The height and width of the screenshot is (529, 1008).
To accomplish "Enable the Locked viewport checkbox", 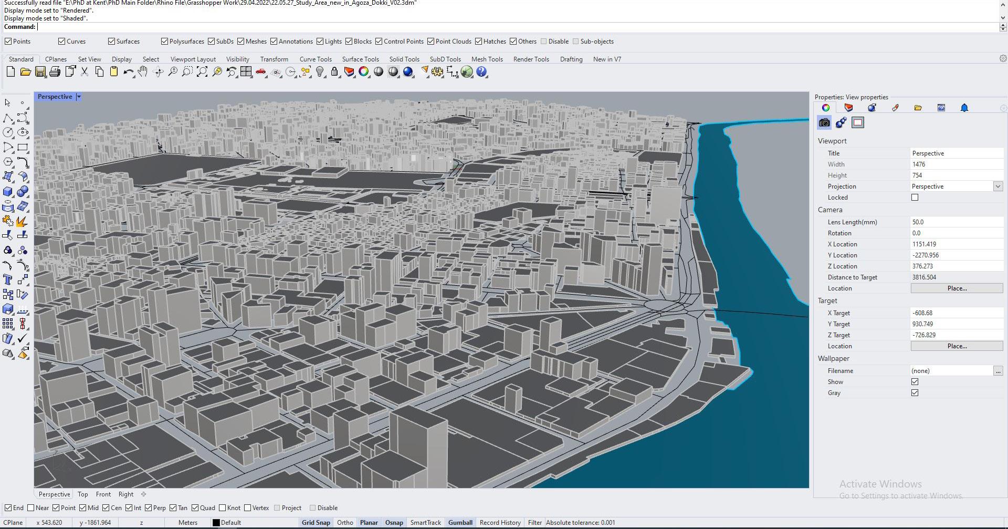I will pos(915,198).
